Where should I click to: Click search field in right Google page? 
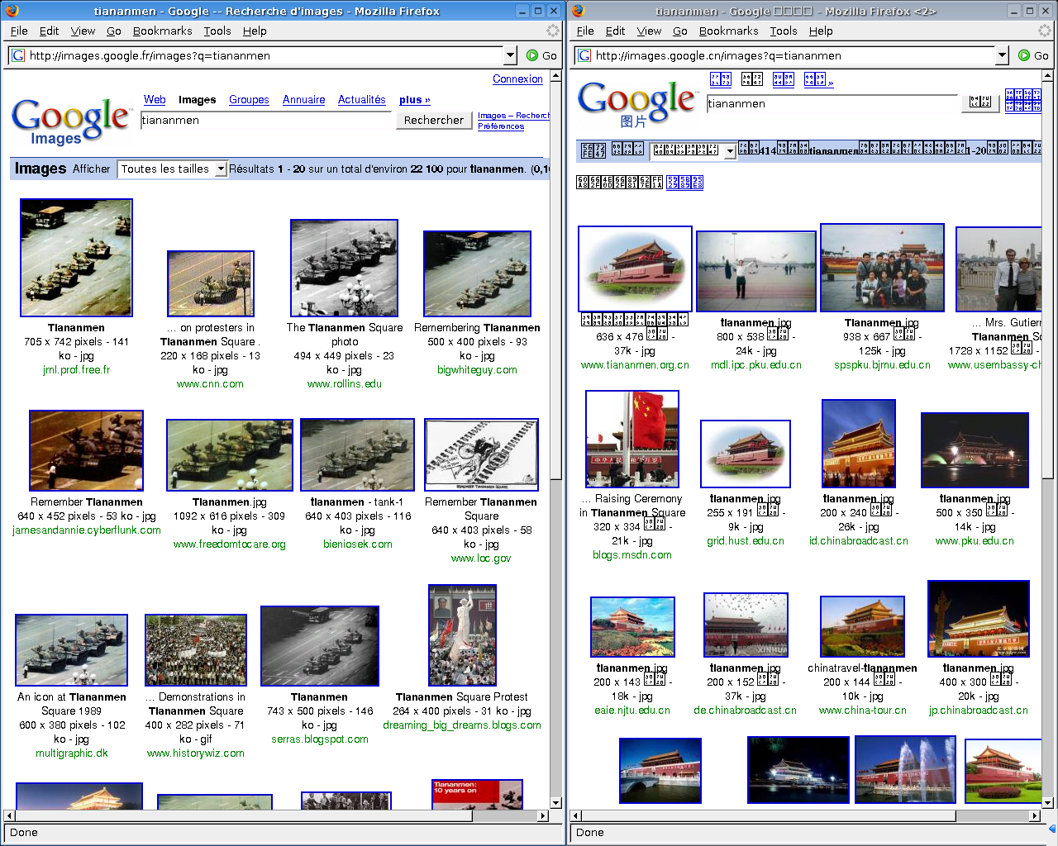(832, 103)
